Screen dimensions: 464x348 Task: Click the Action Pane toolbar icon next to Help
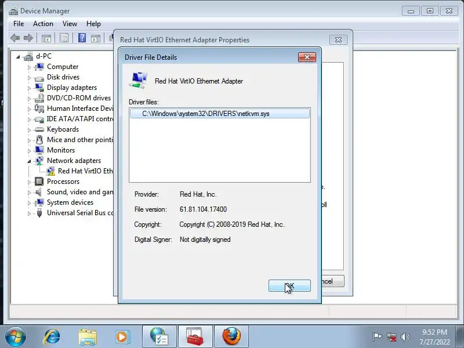(x=95, y=38)
